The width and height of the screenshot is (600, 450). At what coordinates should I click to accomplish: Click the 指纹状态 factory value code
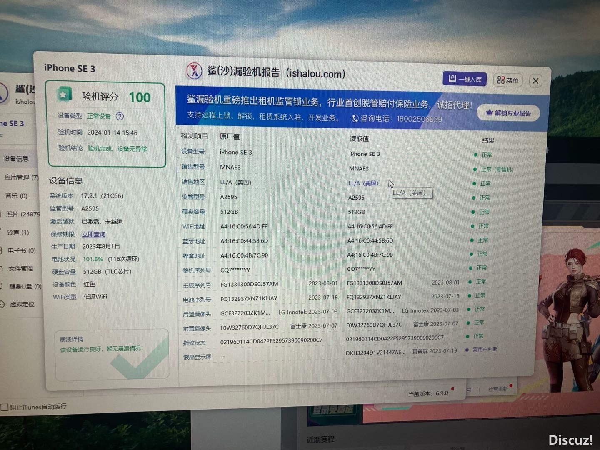(271, 341)
